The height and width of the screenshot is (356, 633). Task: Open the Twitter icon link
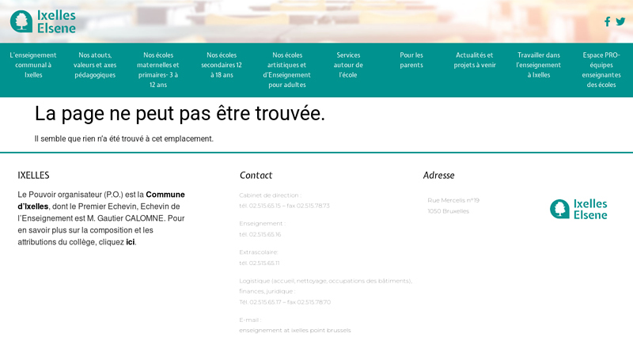coord(620,22)
